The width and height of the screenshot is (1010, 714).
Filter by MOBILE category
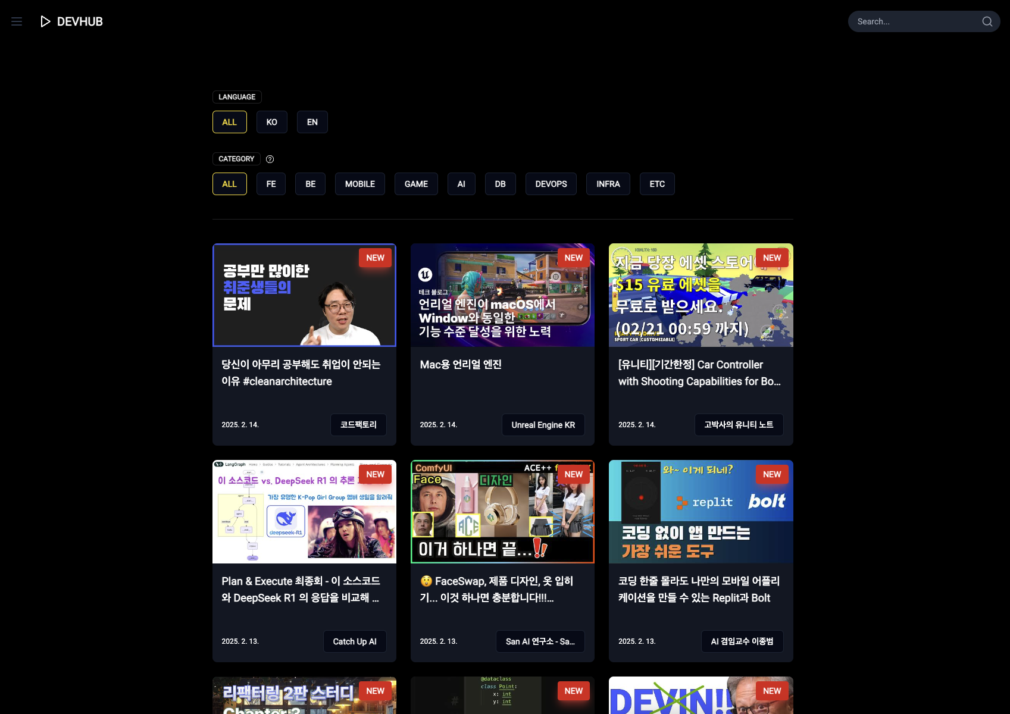[360, 184]
